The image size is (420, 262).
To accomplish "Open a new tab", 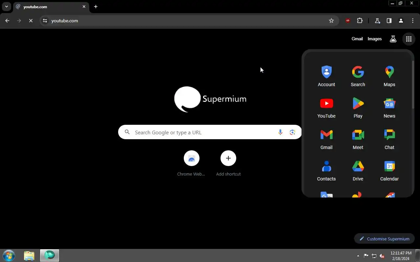I will pyautogui.click(x=96, y=7).
